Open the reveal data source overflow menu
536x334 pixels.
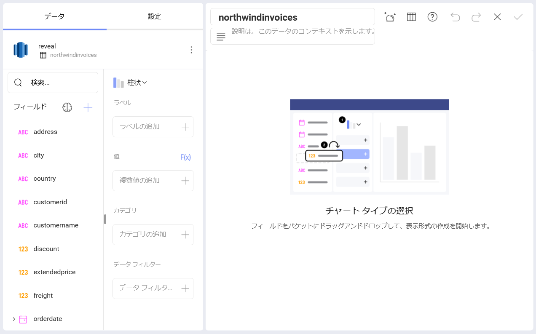[191, 50]
